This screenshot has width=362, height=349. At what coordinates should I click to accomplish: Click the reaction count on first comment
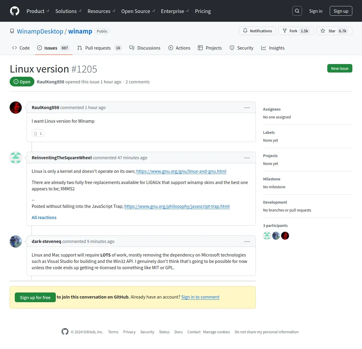(38, 133)
